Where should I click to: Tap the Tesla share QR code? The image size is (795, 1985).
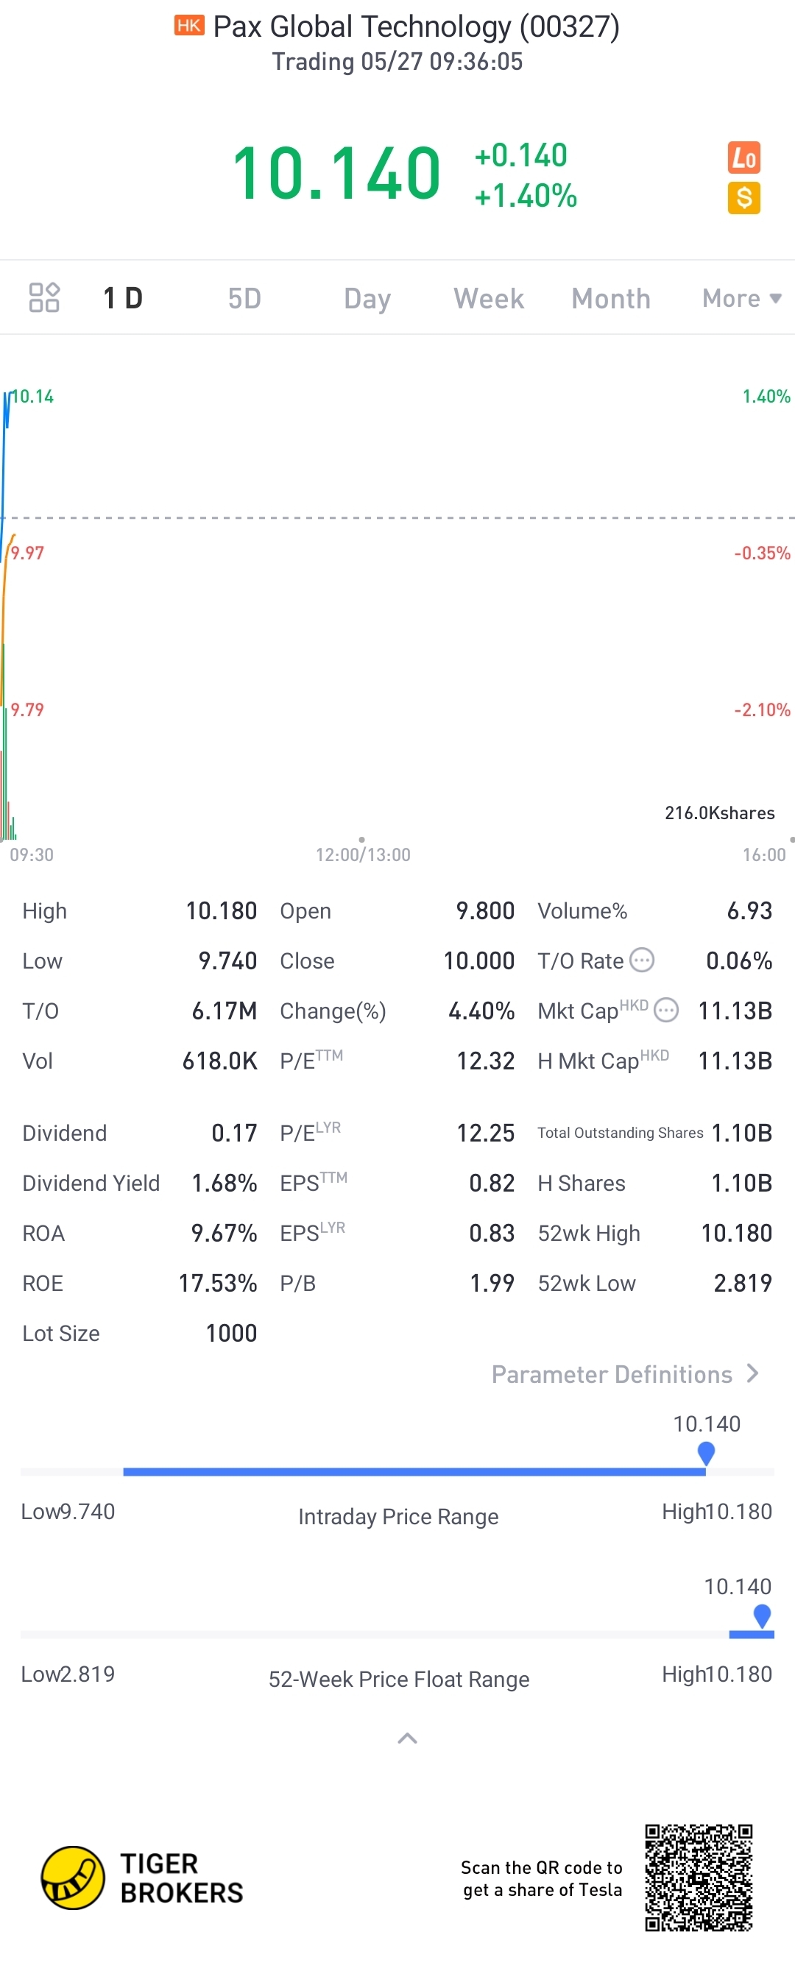pos(698,1877)
